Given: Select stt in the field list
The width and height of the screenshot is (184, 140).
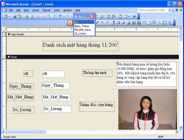Looking at the screenshot, I should click(x=84, y=22).
